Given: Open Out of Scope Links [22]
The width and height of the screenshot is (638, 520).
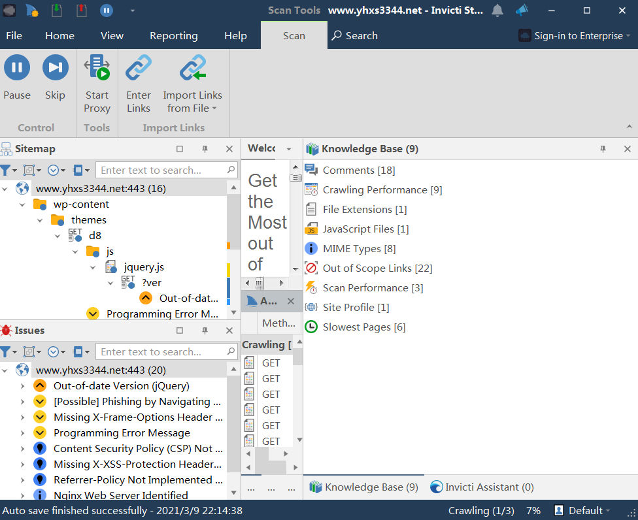Looking at the screenshot, I should click(377, 268).
